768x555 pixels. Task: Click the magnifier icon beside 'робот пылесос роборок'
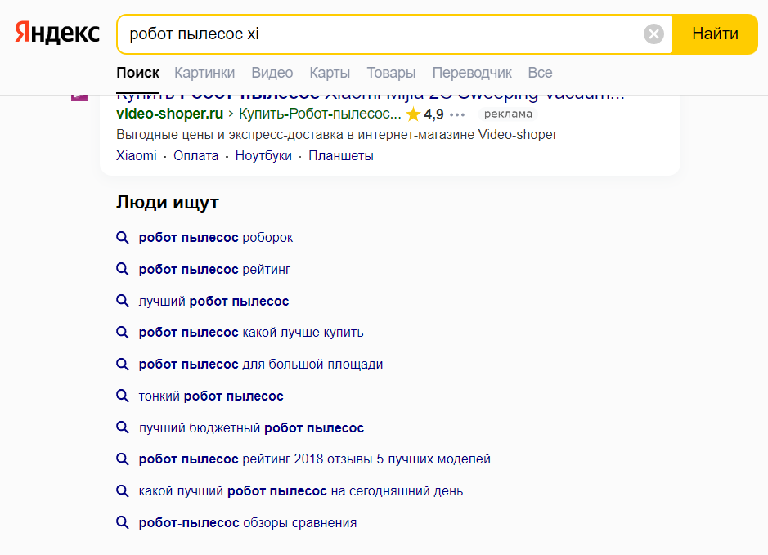pos(123,238)
